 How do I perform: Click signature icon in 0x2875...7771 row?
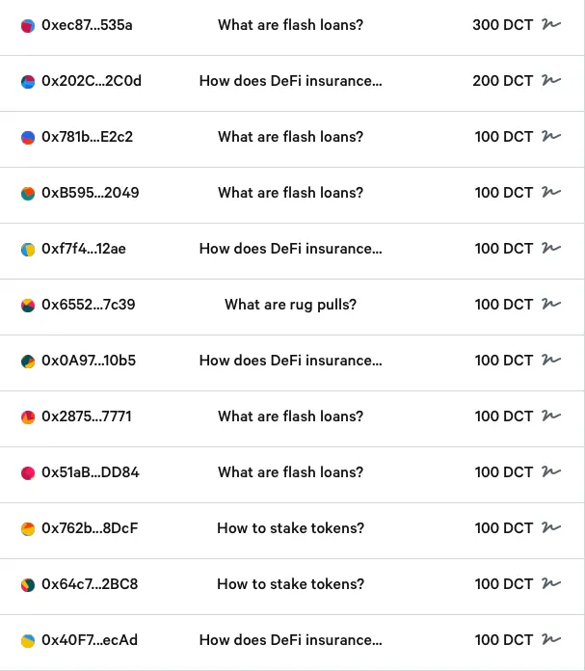tap(551, 416)
